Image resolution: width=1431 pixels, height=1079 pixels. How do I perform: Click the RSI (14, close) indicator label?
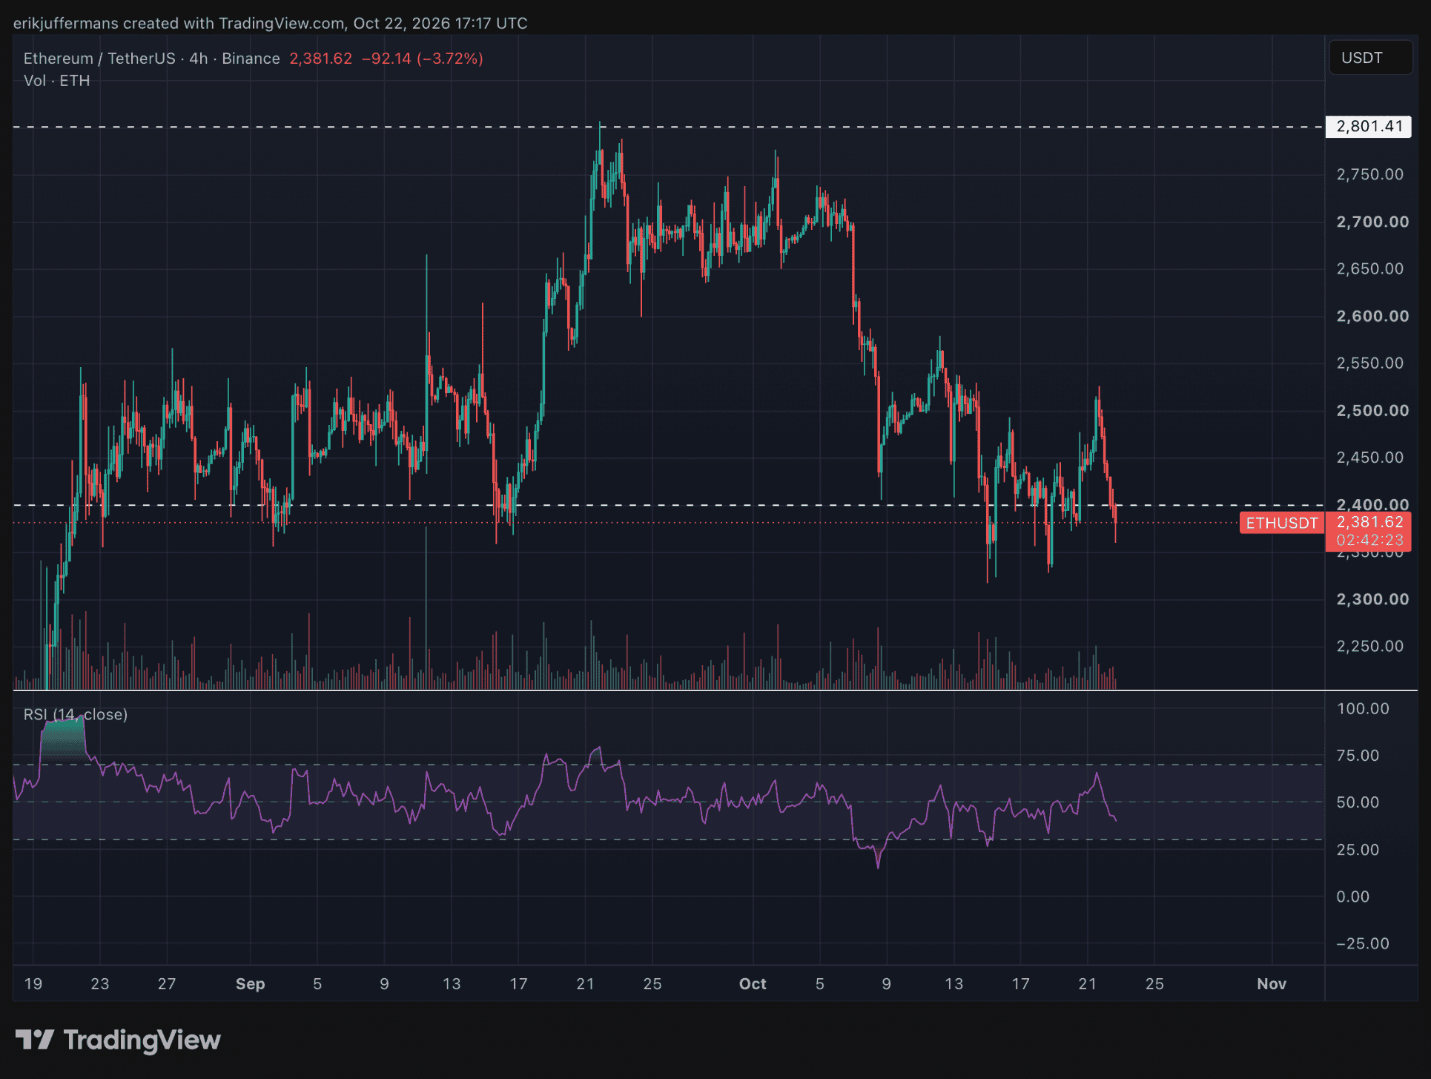(76, 714)
